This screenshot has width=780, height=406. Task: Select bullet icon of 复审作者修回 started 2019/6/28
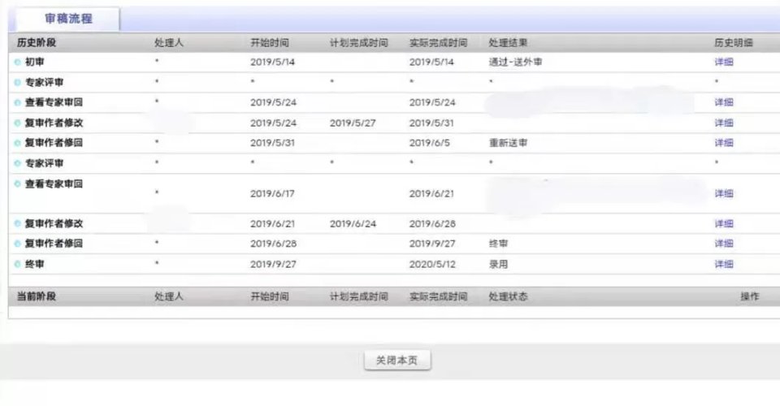17,244
